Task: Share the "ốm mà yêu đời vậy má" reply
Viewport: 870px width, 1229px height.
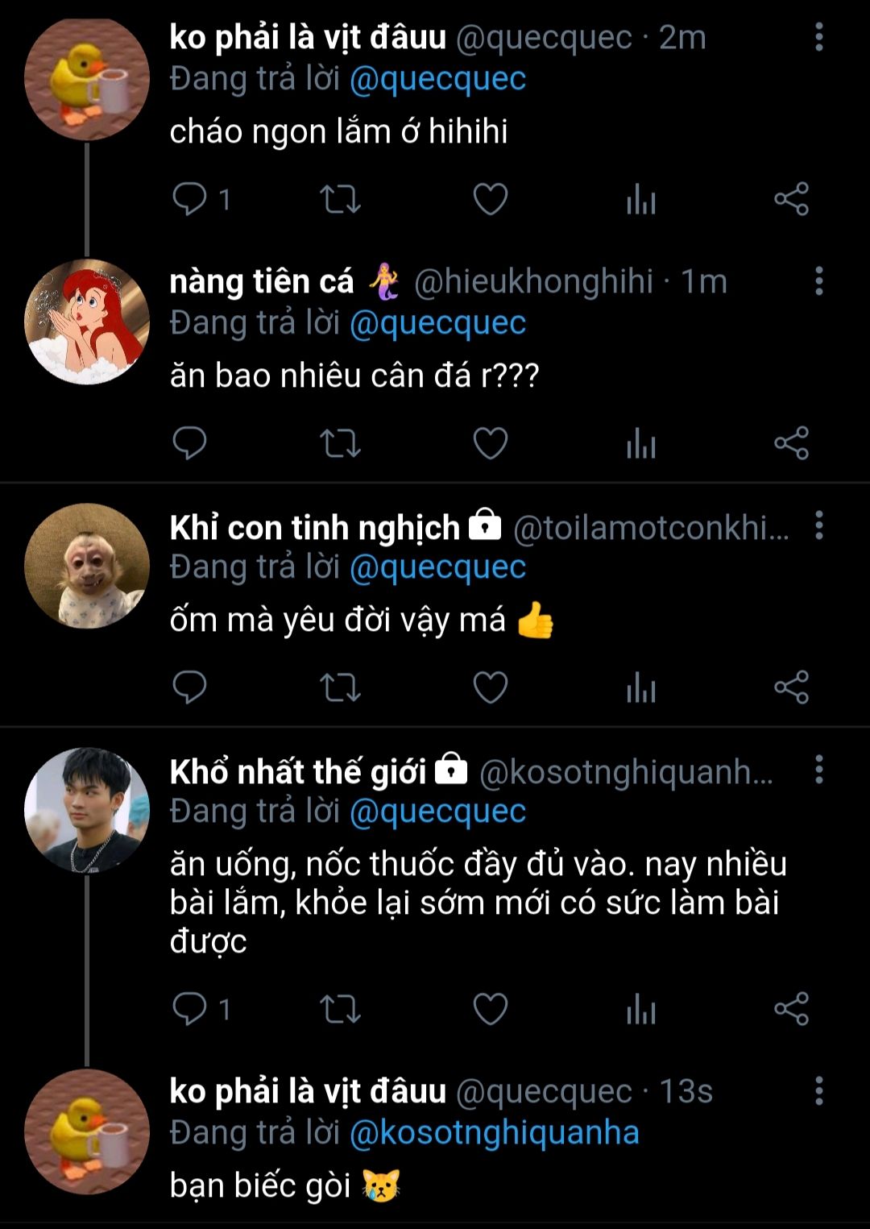Action: point(791,687)
